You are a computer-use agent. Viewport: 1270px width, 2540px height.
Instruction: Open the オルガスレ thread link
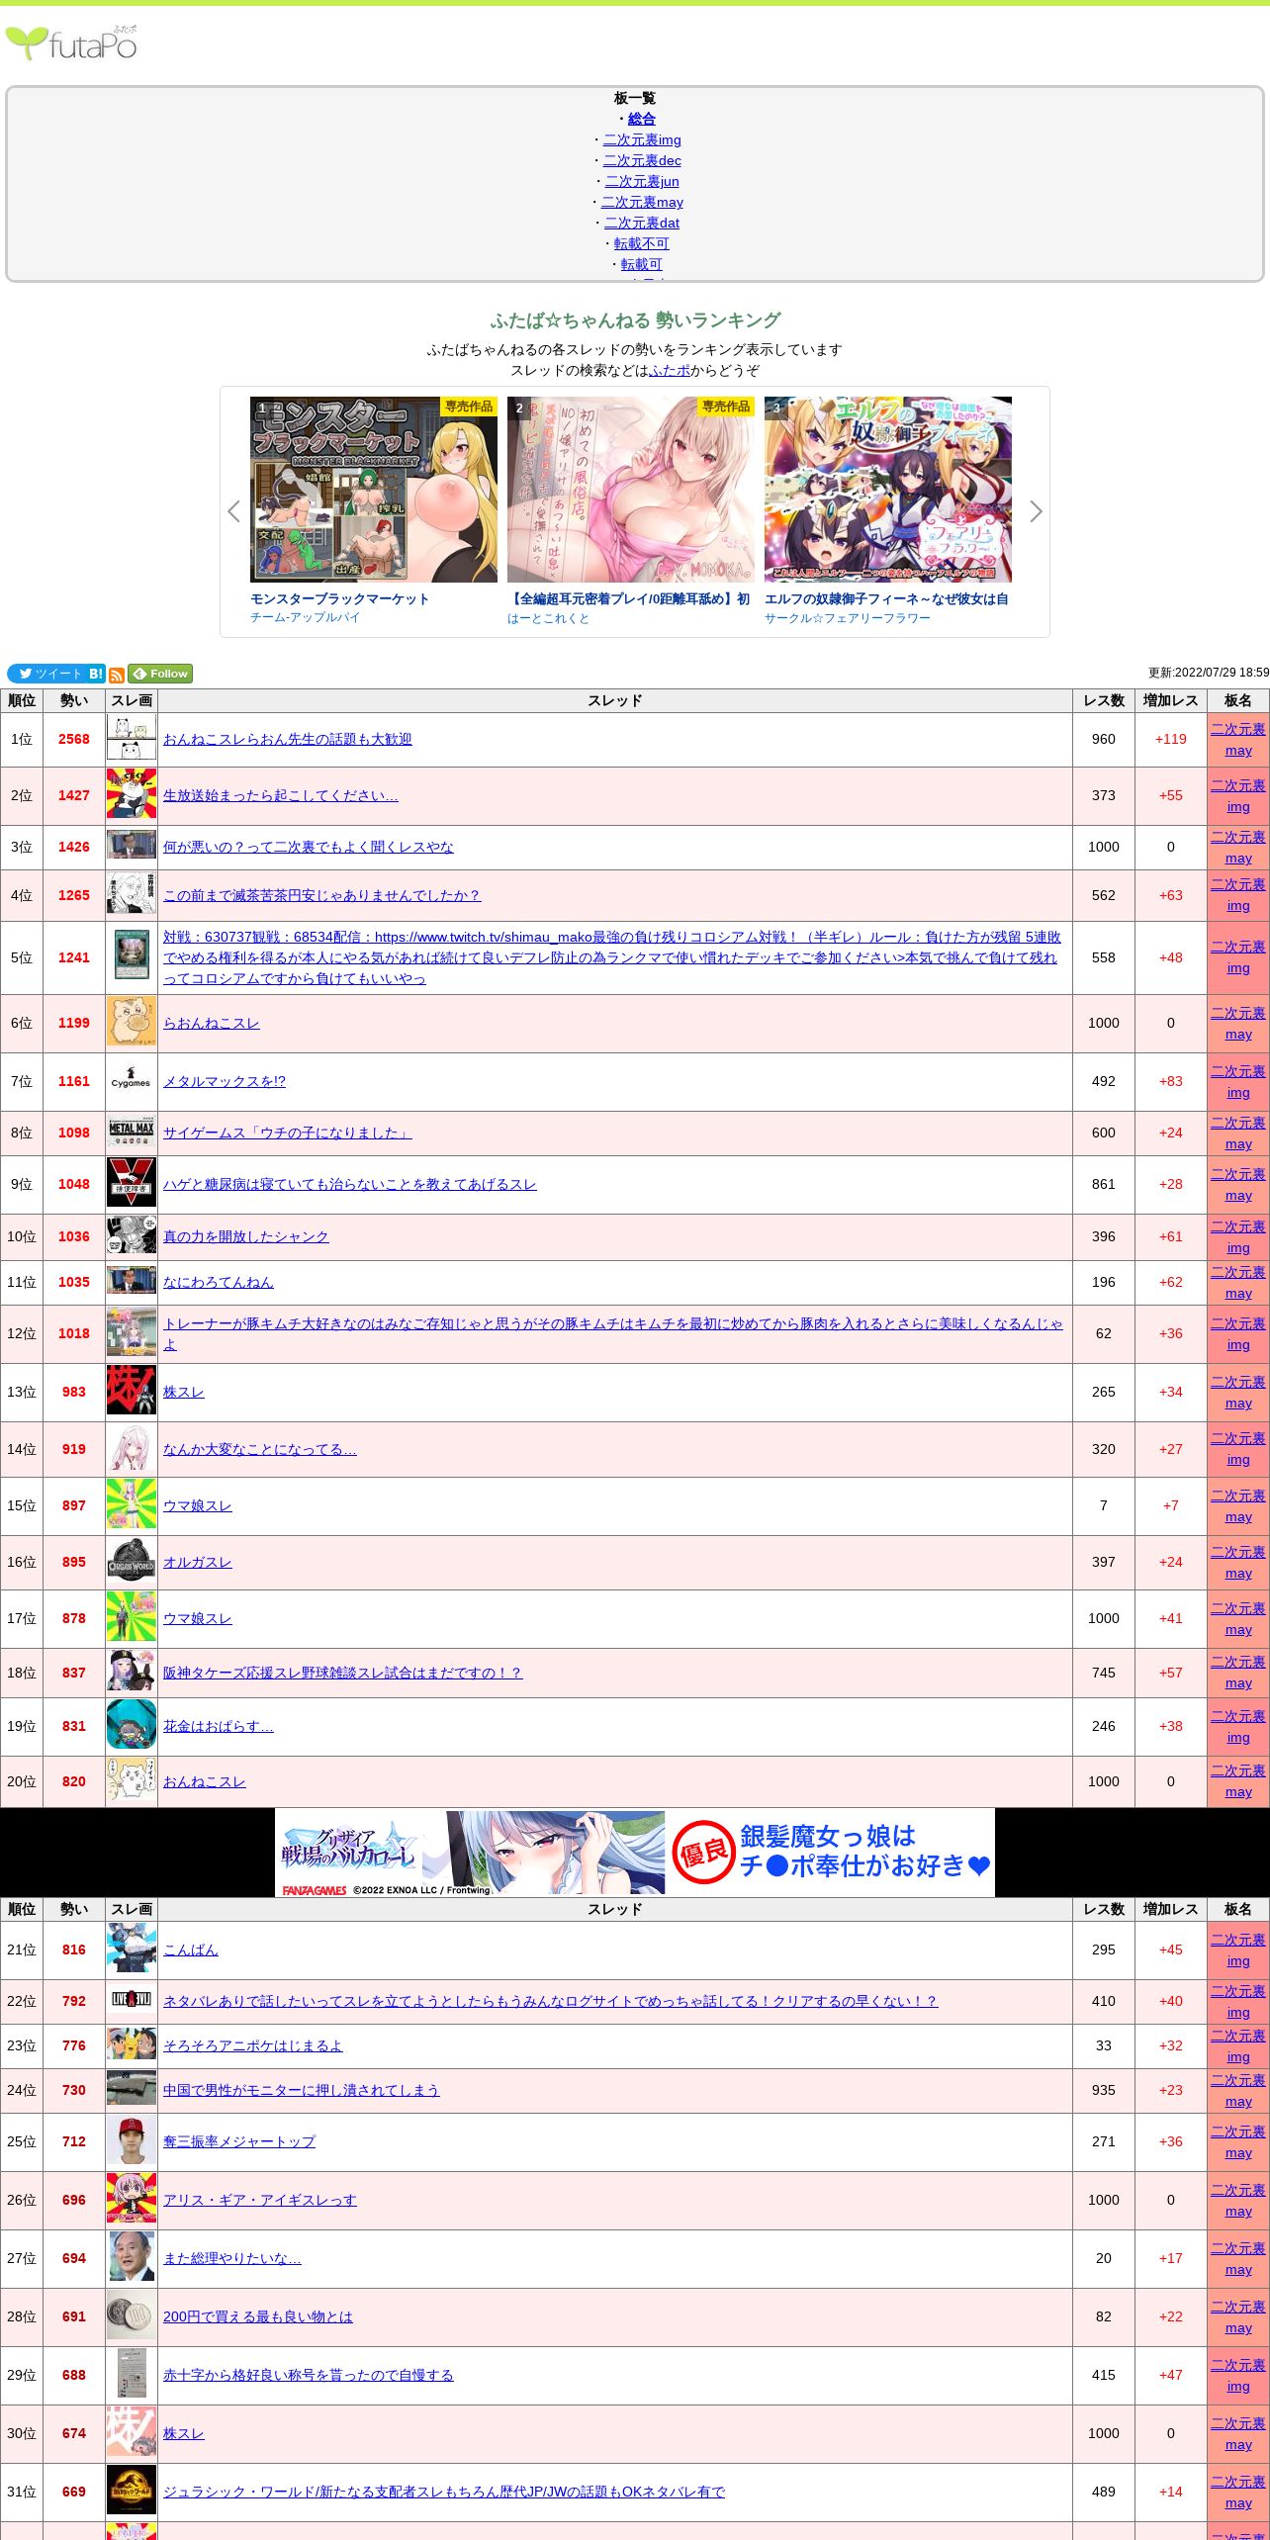tap(198, 1562)
